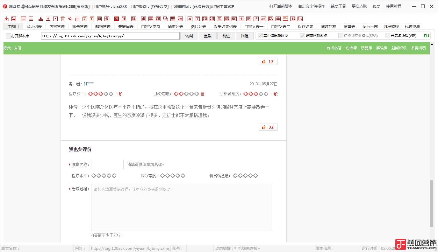
Task: Toggle the 切换到专业模式(SPA) checkbox
Action: pos(341,36)
